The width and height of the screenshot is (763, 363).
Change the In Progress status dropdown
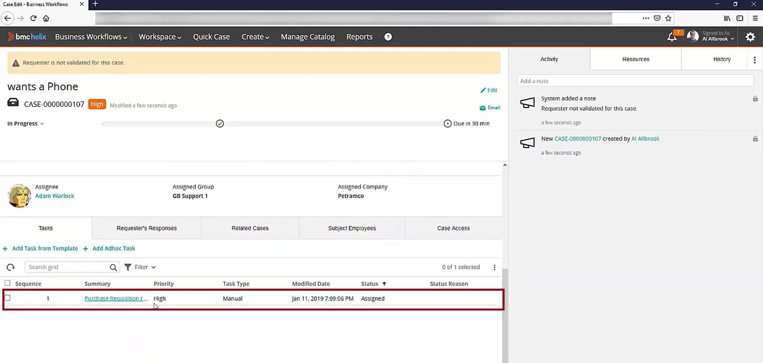tap(26, 124)
